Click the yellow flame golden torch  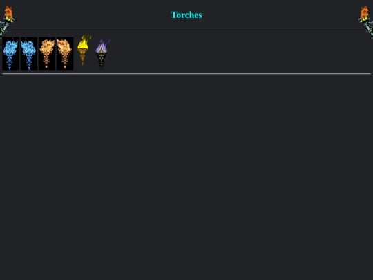(x=84, y=50)
